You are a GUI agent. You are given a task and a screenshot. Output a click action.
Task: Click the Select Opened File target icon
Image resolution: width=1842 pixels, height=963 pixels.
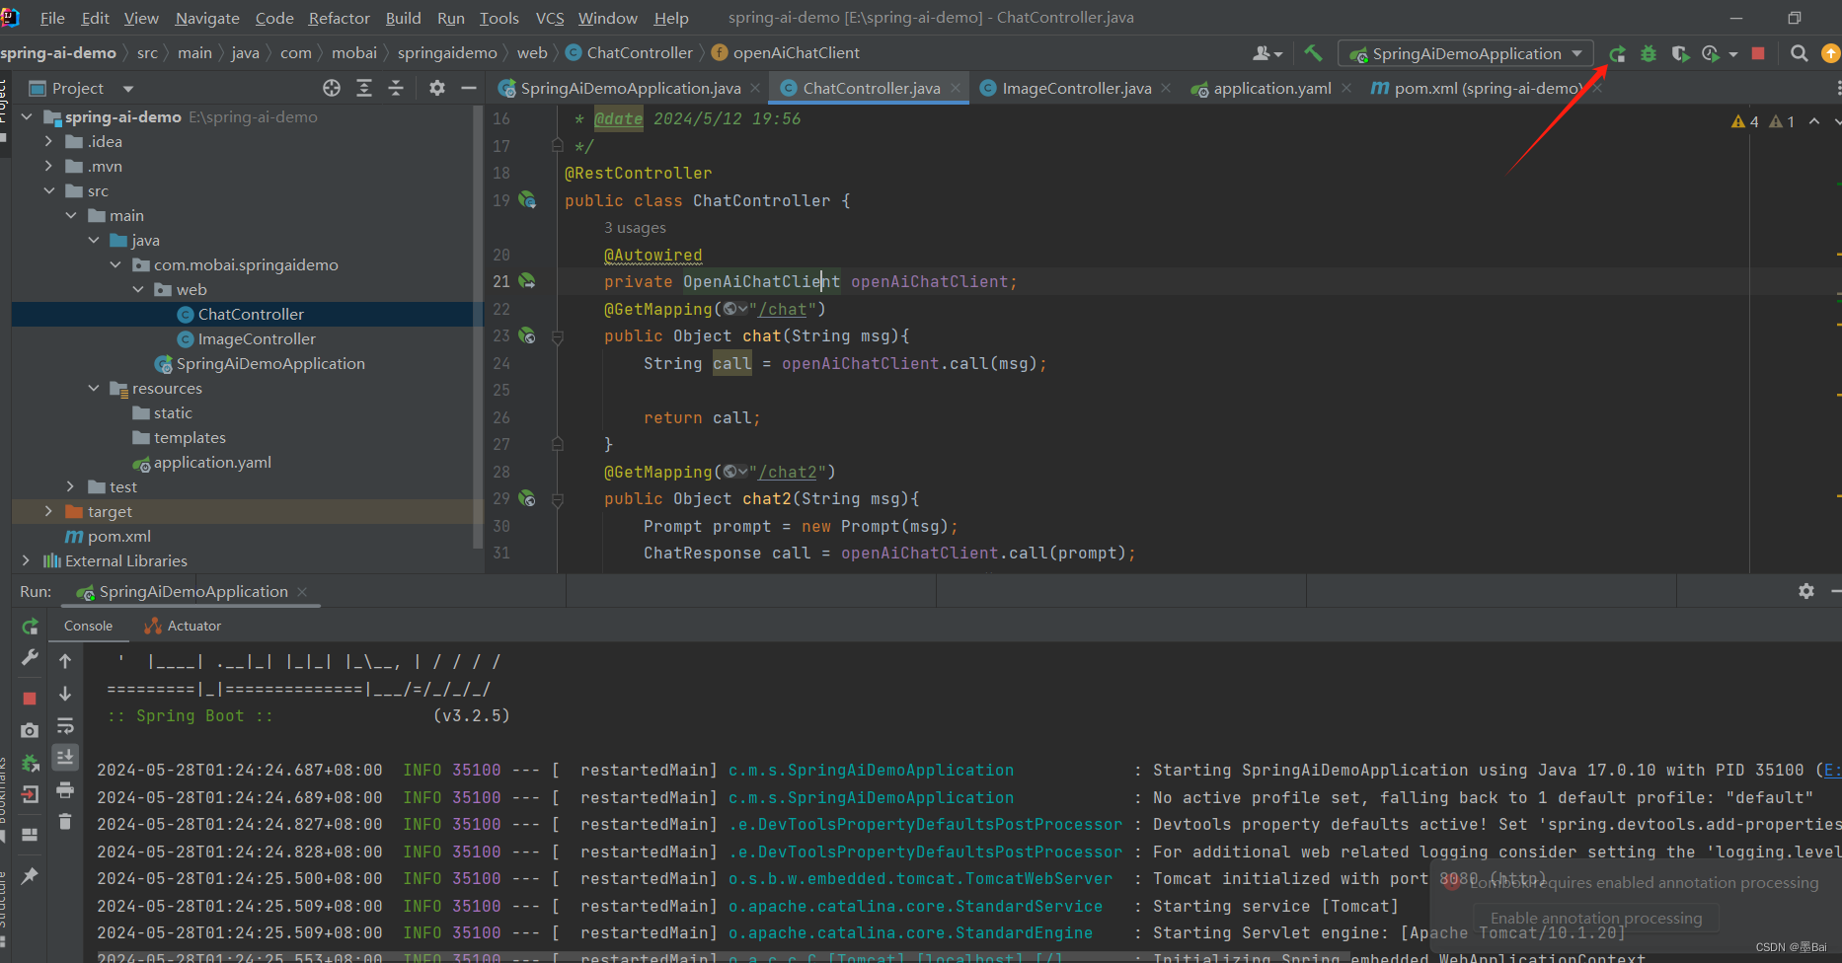[x=332, y=88]
